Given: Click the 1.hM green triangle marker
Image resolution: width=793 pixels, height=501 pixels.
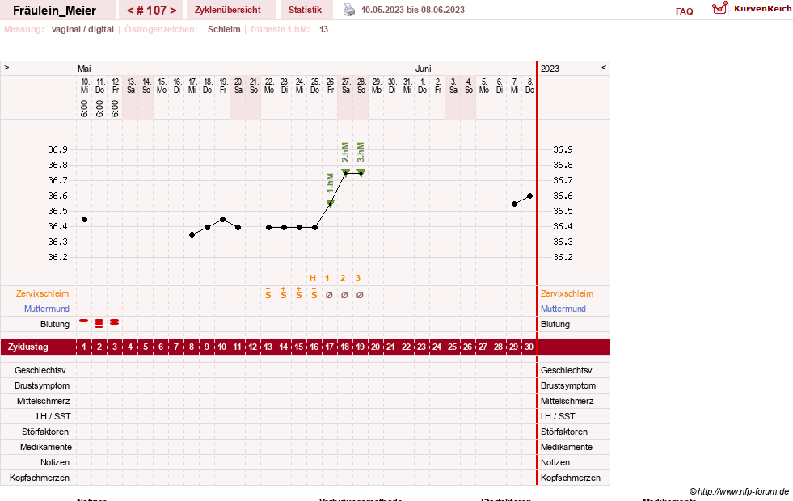Looking at the screenshot, I should (331, 204).
